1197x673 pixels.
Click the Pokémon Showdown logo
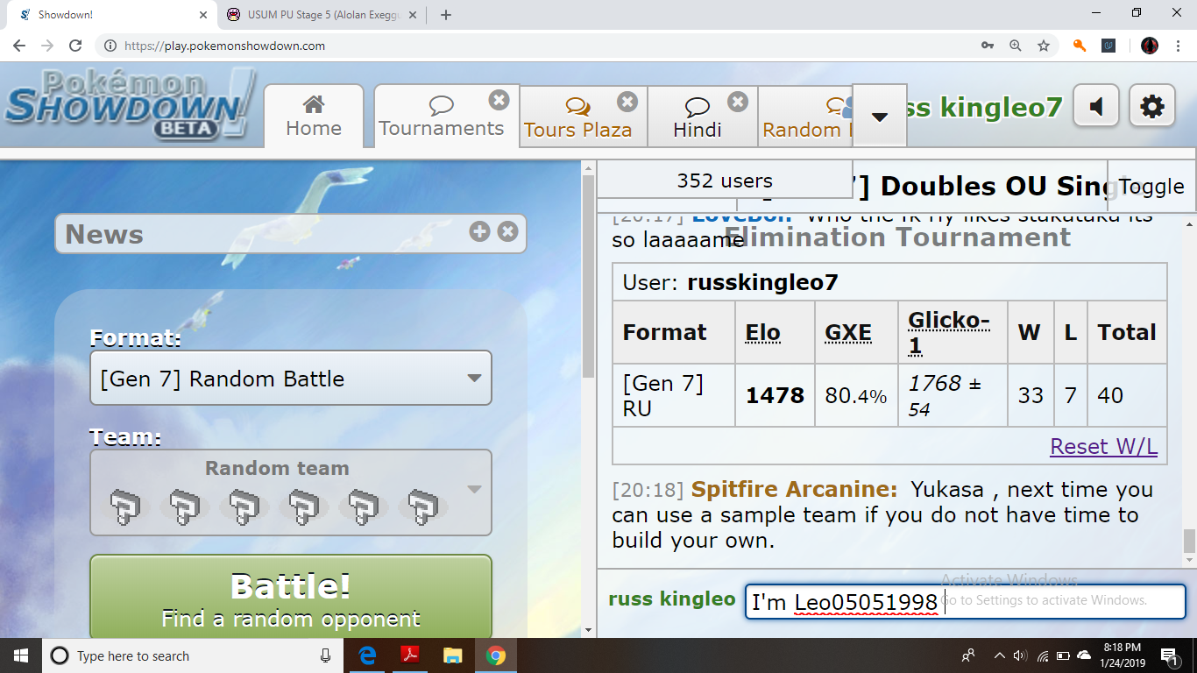130,105
